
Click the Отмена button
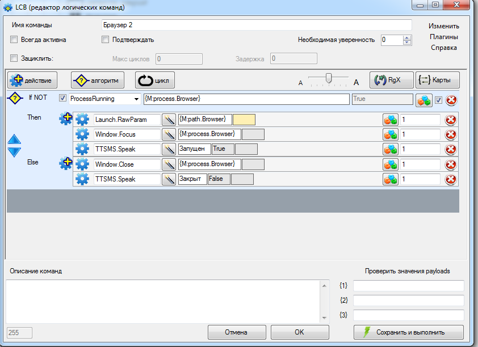pyautogui.click(x=237, y=332)
